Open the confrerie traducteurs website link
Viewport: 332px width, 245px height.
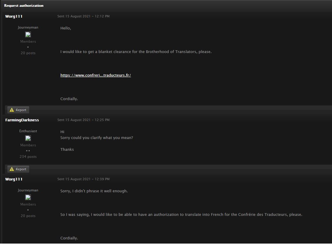coord(96,75)
